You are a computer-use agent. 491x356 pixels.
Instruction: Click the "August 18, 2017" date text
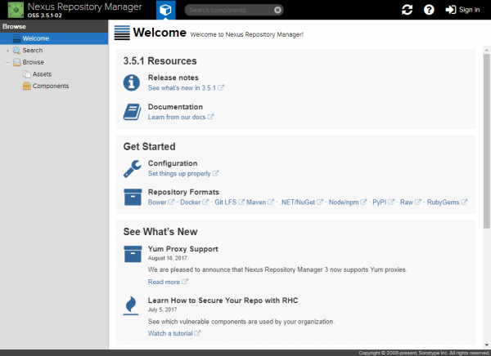(167, 258)
